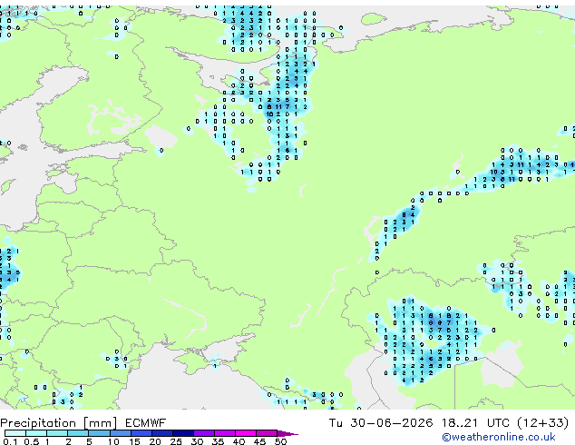
Task: Click the "[mm]" unit label
Action: [100, 423]
